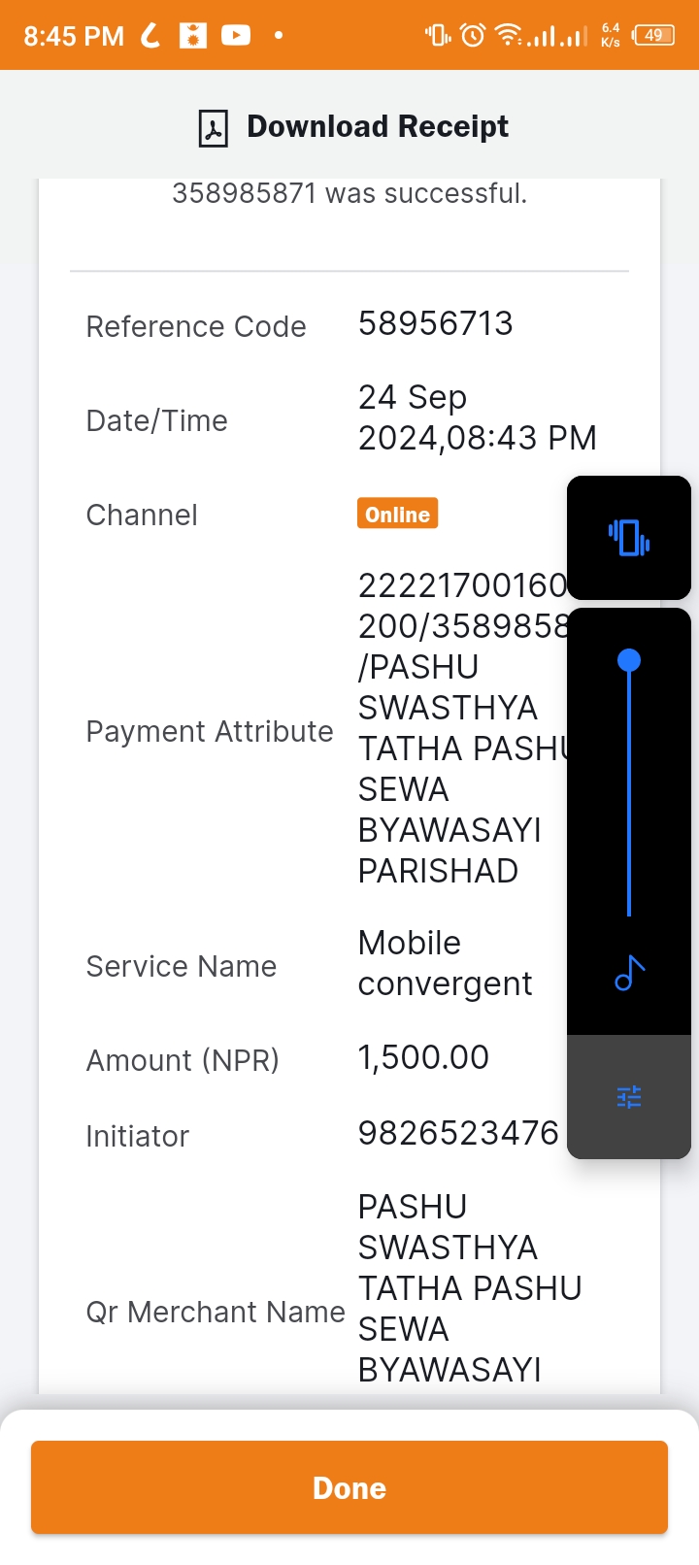Tap the alarm clock status icon
The height and width of the screenshot is (1565, 699).
tap(473, 36)
